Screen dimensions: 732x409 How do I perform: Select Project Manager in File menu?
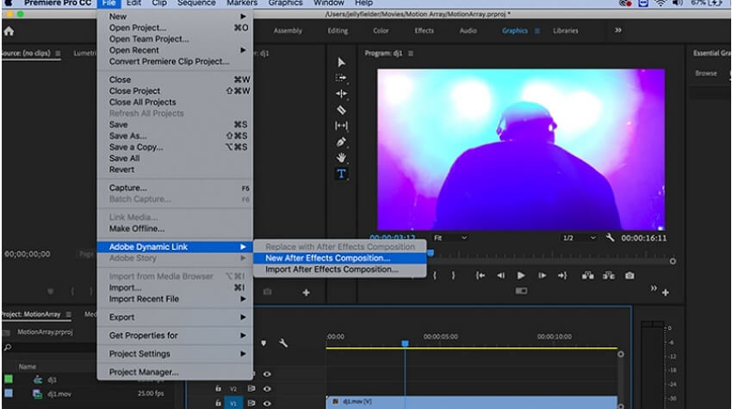pos(176,372)
